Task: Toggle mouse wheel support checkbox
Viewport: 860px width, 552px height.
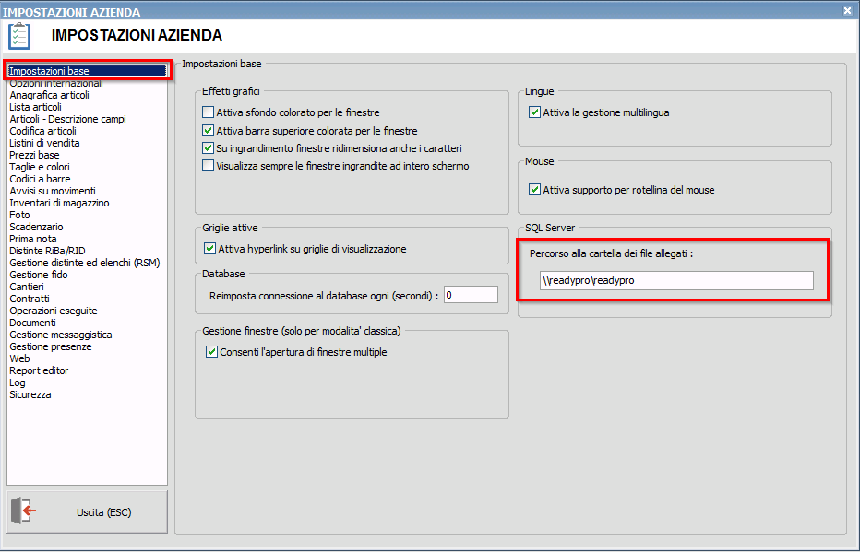Action: 534,190
